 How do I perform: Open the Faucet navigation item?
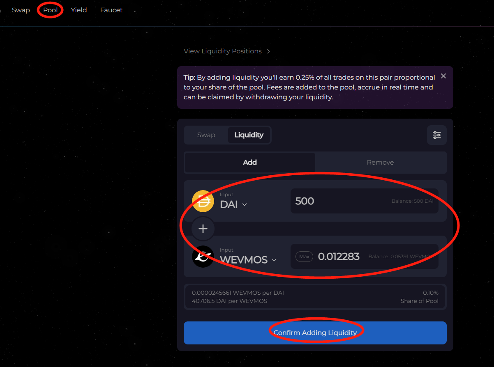click(111, 10)
